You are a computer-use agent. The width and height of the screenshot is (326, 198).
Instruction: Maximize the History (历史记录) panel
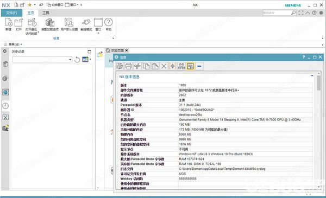[90, 52]
